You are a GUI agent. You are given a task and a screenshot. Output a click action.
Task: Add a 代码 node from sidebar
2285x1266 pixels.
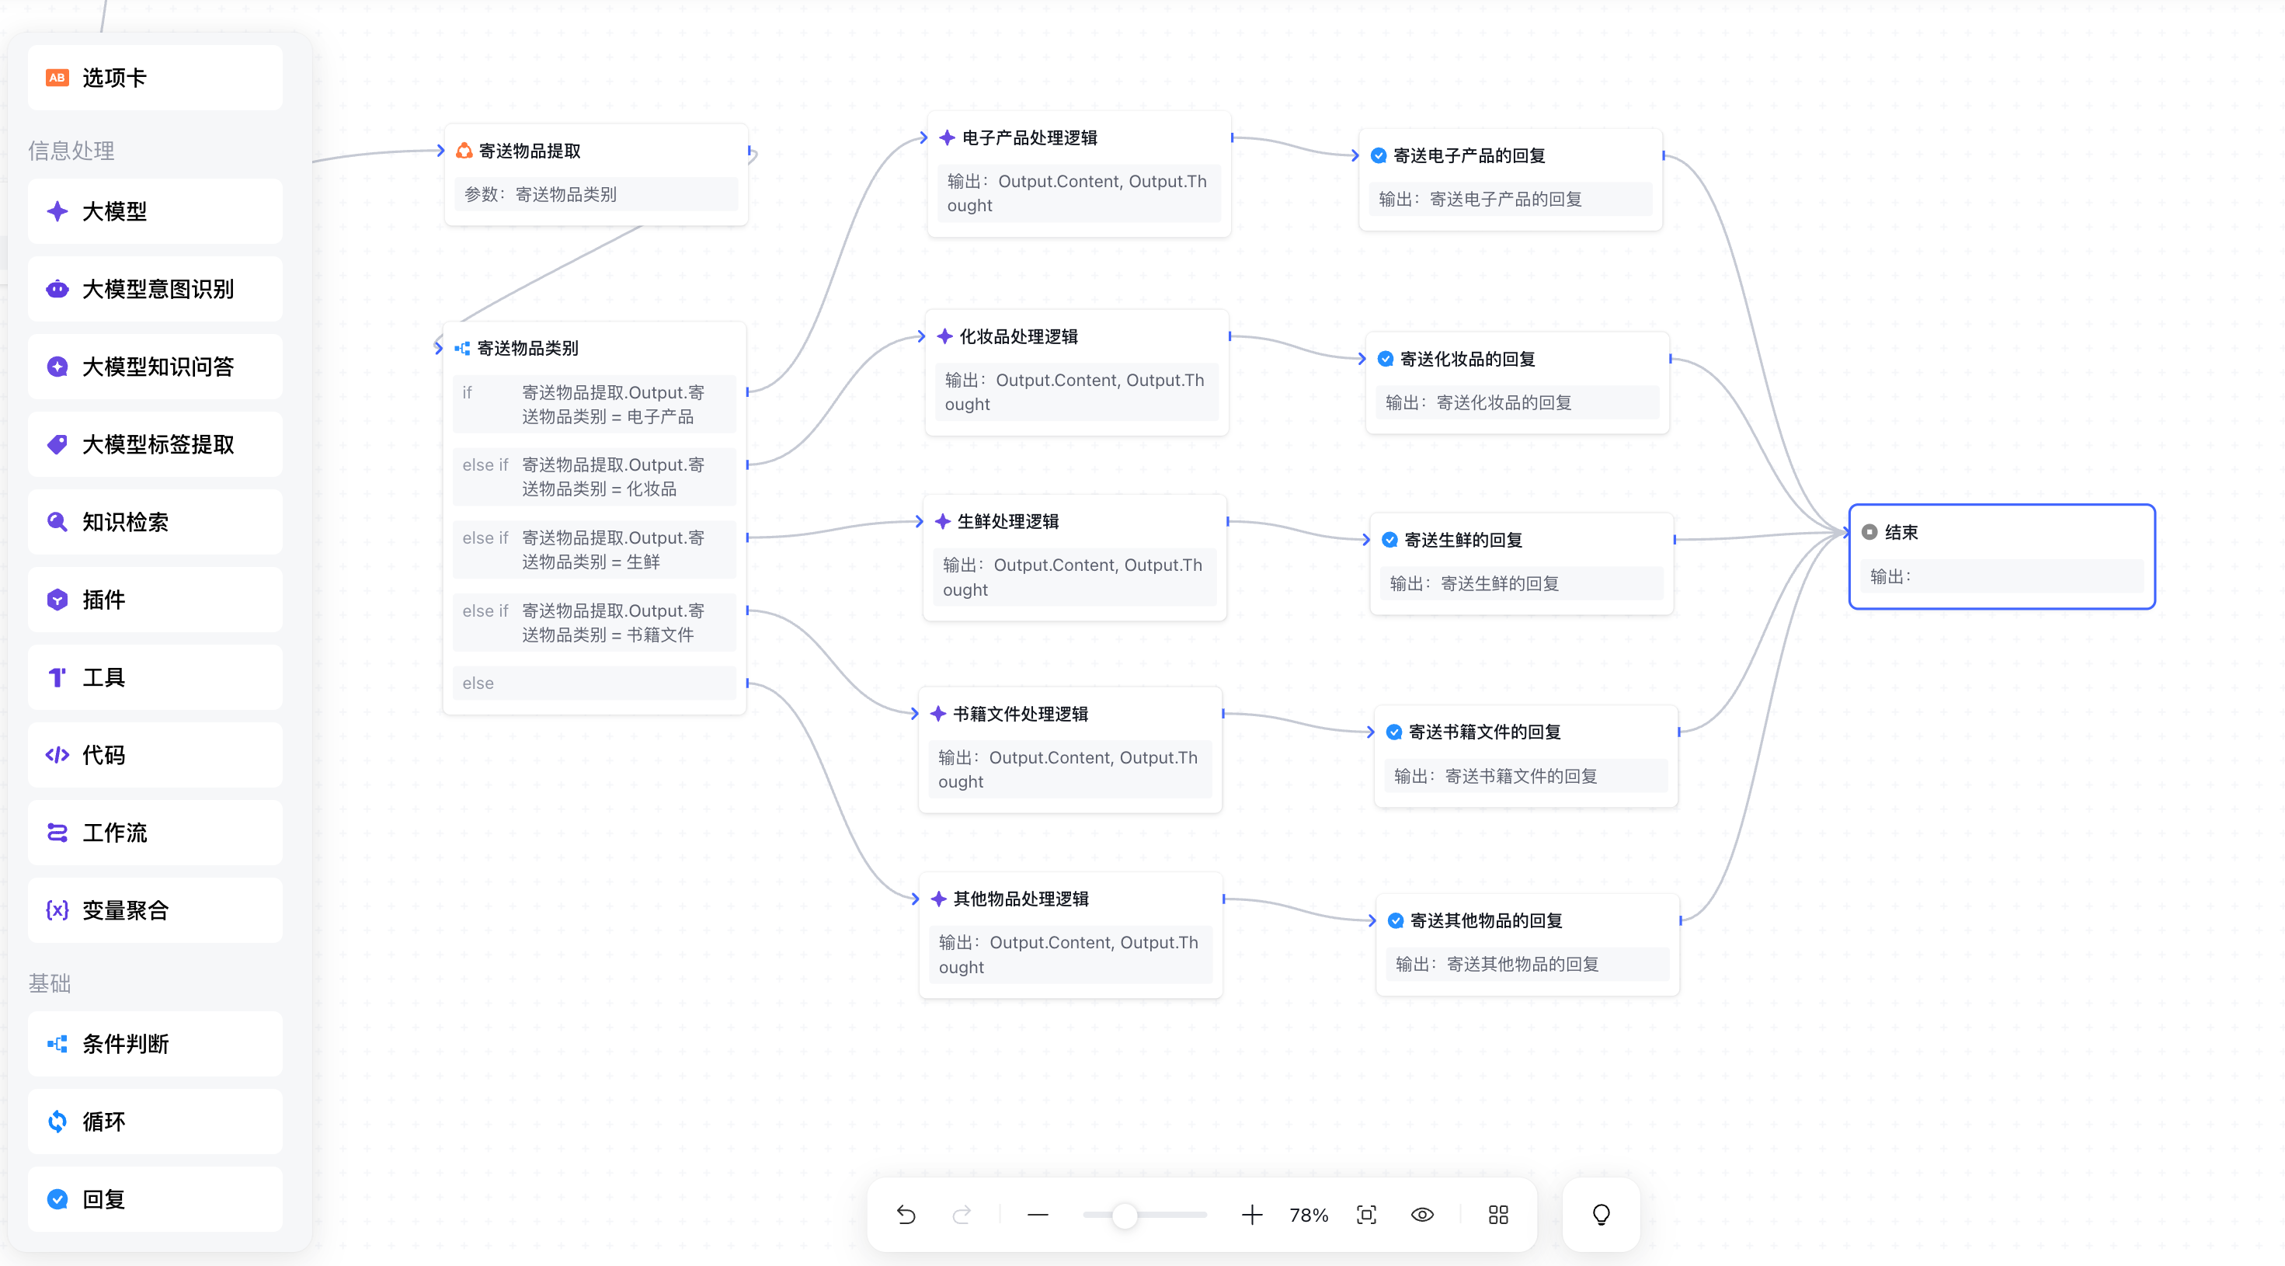(x=155, y=755)
